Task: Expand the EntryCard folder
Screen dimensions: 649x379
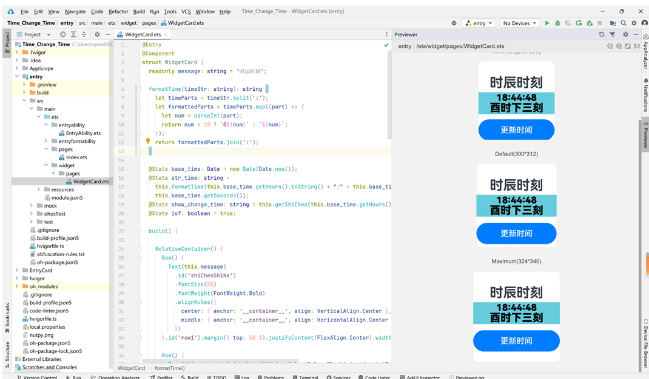Action: pyautogui.click(x=16, y=270)
